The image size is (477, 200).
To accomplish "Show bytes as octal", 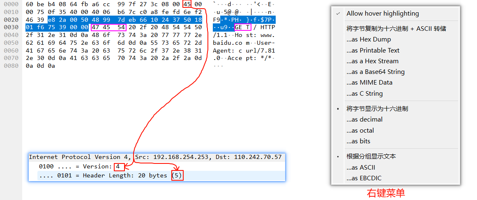I will pyautogui.click(x=360, y=131).
